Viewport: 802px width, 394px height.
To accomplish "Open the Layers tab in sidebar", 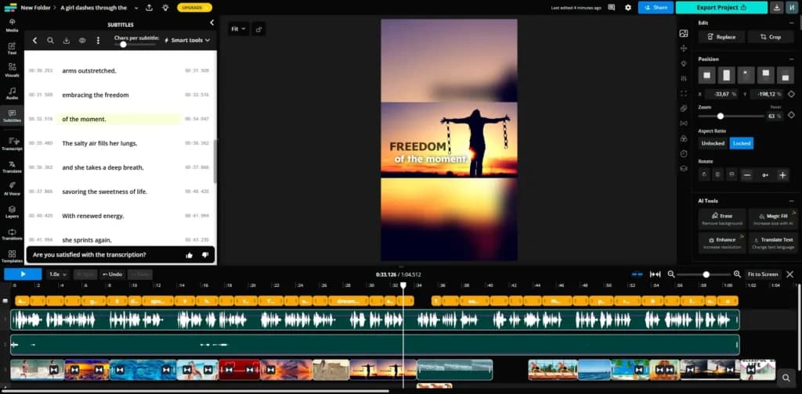I will (x=12, y=211).
